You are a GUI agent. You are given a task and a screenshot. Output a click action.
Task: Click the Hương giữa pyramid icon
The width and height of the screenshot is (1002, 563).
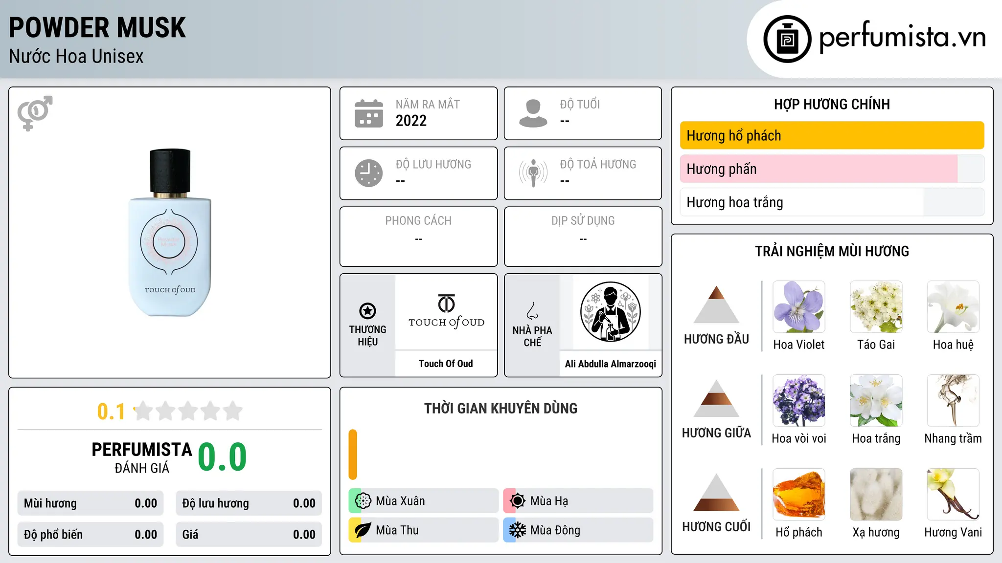[x=716, y=398]
